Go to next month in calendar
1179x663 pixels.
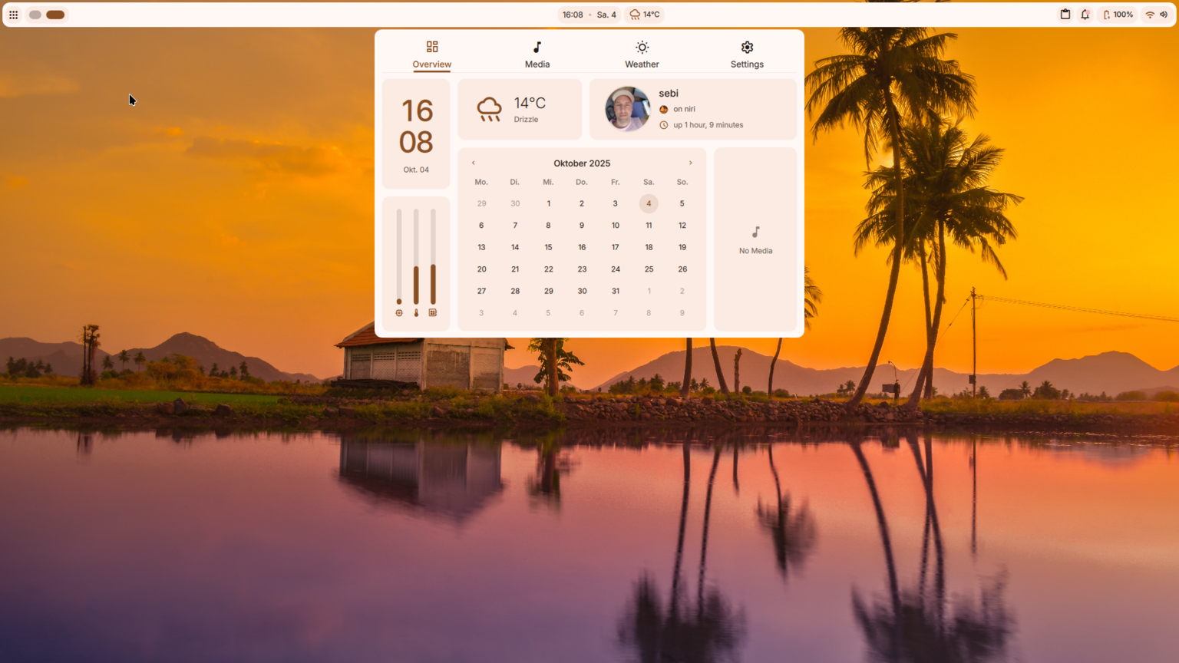point(690,163)
